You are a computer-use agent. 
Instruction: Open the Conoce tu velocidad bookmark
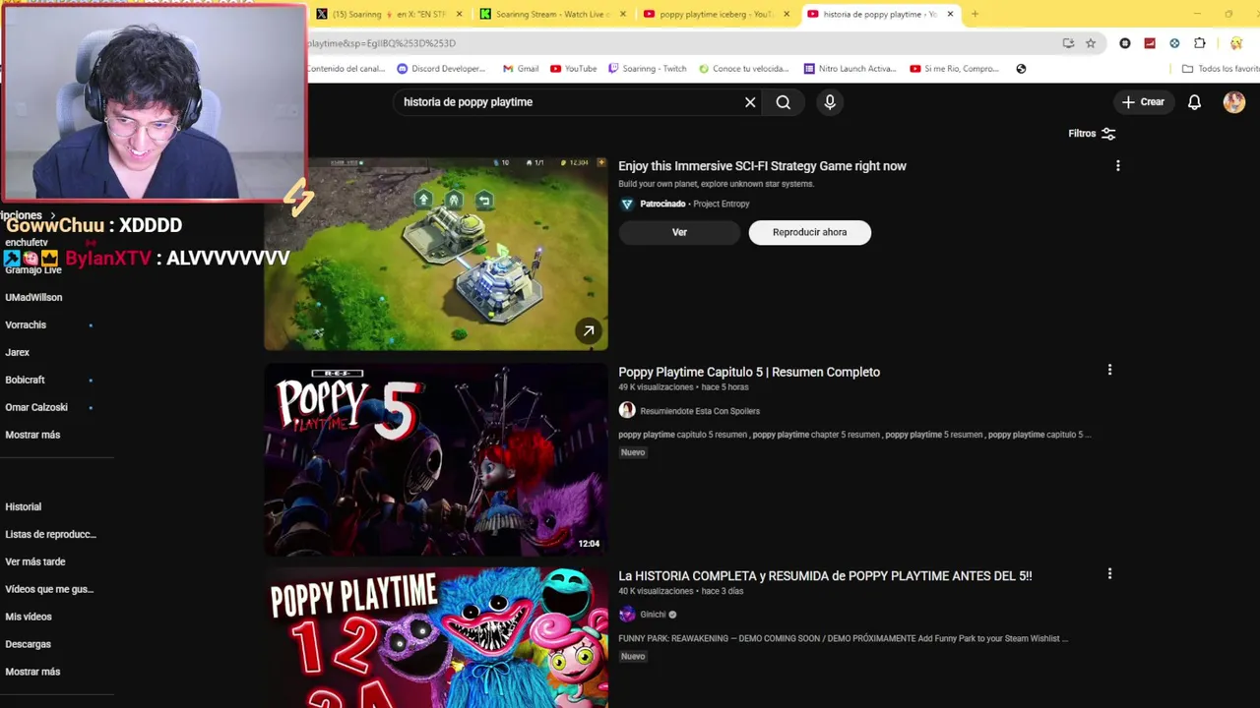(744, 69)
